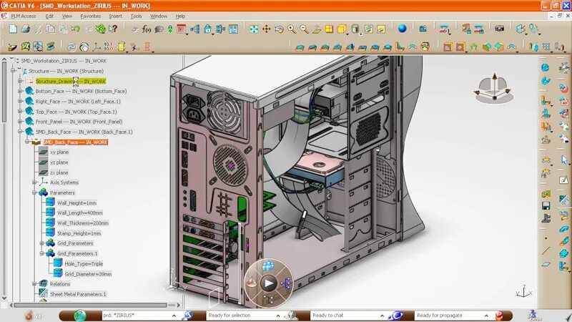572x322 pixels.
Task: Click the save disk icon on right toolbar
Action: tap(546, 205)
